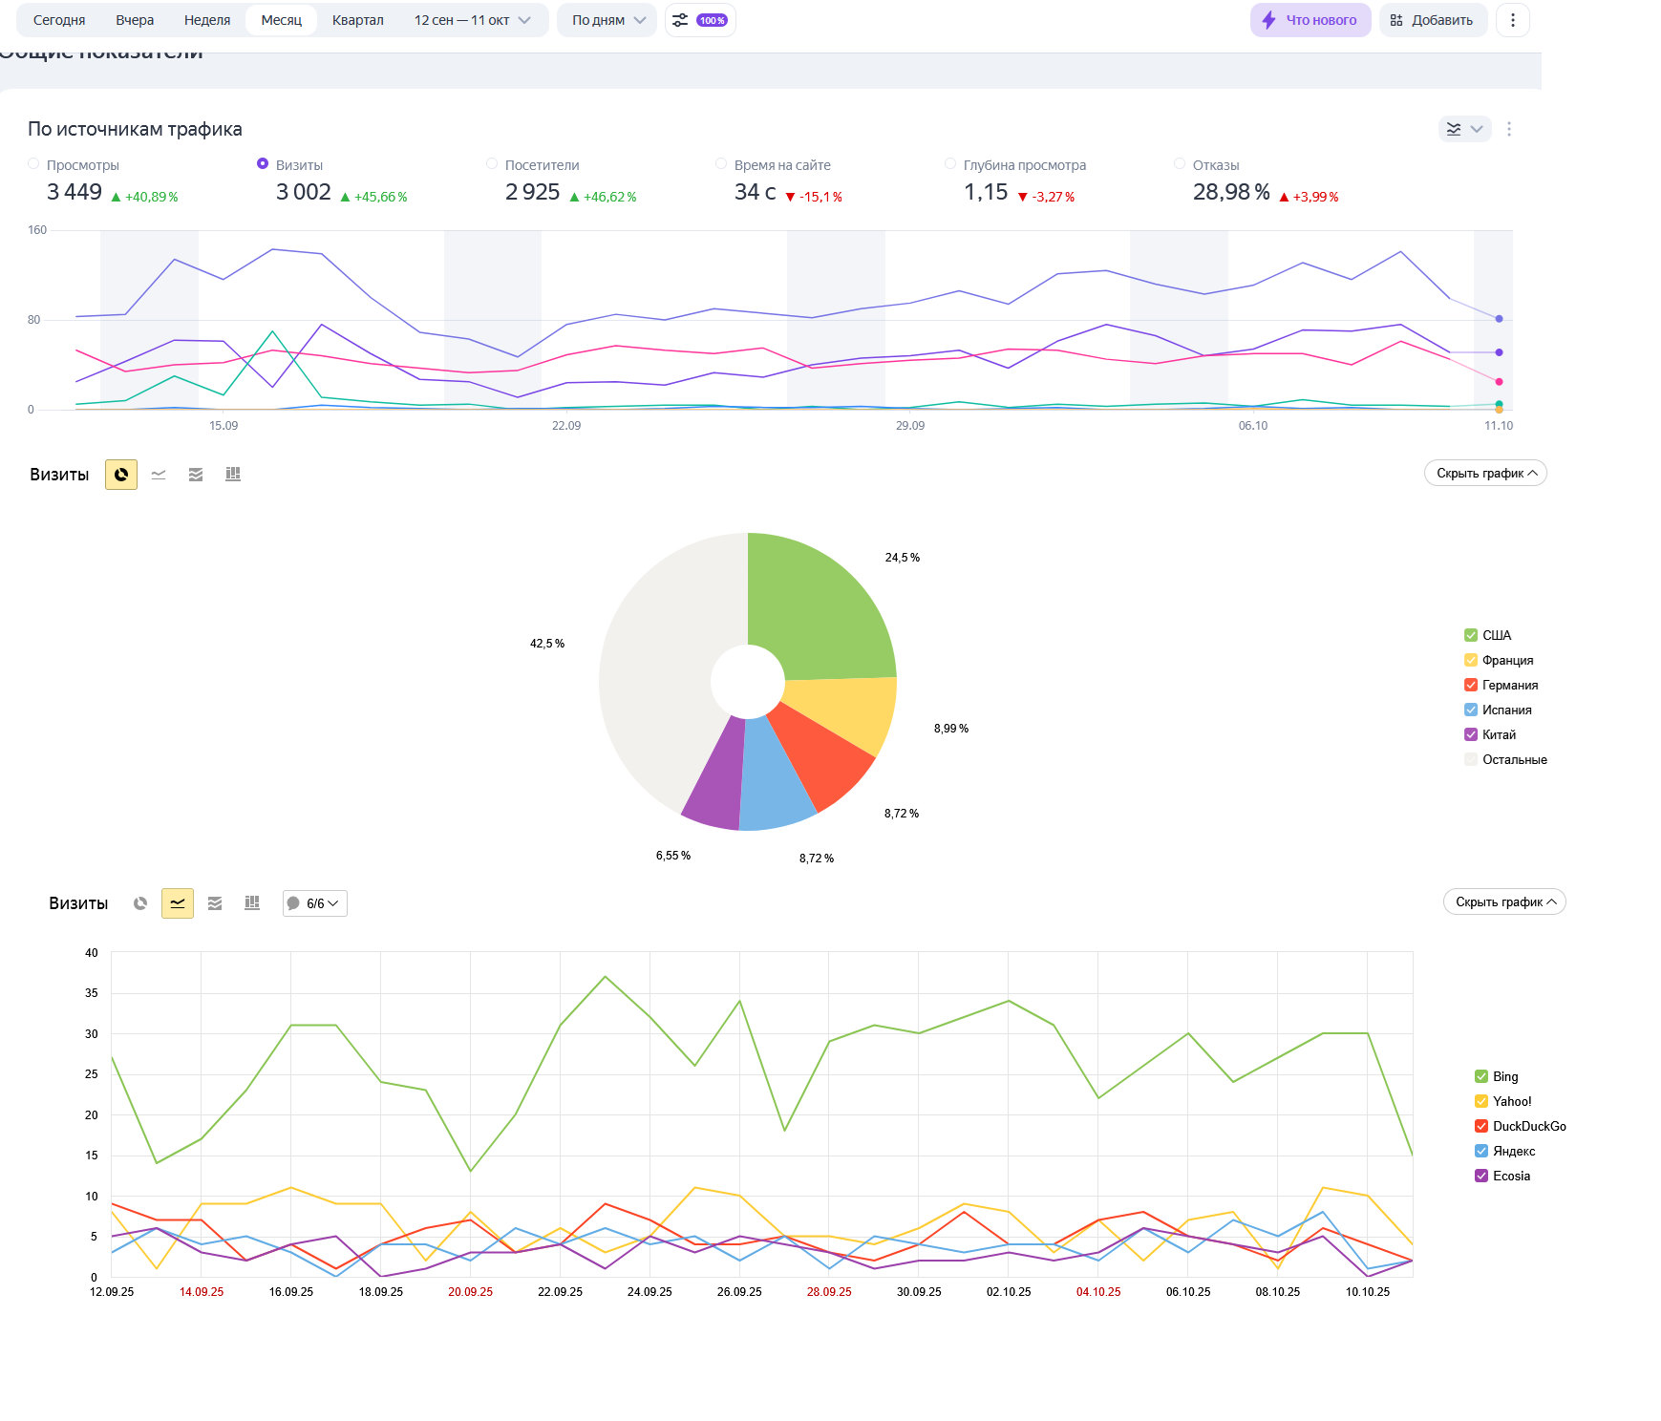The height and width of the screenshot is (1421, 1661).
Task: Select pie chart view in upper Визиты panel
Action: [x=121, y=475]
